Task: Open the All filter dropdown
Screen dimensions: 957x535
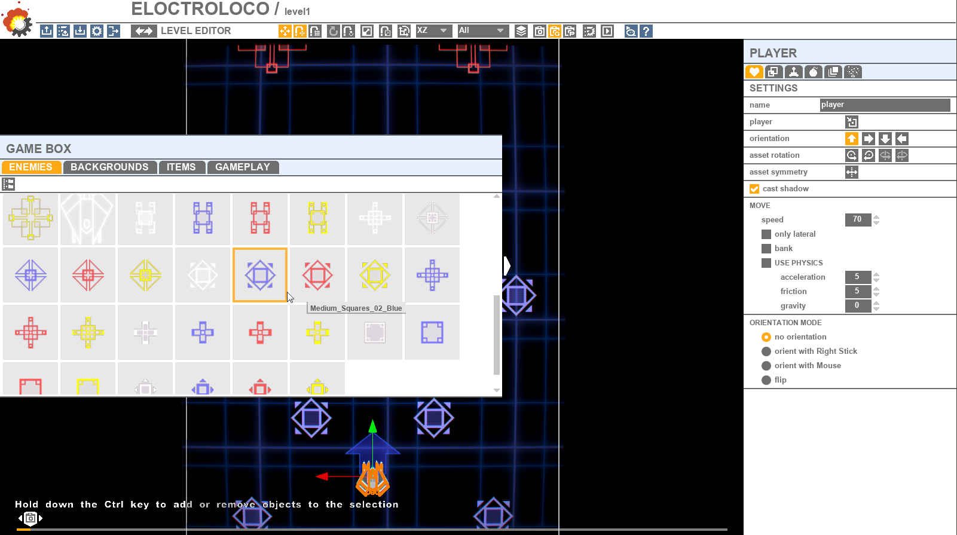Action: coord(483,30)
